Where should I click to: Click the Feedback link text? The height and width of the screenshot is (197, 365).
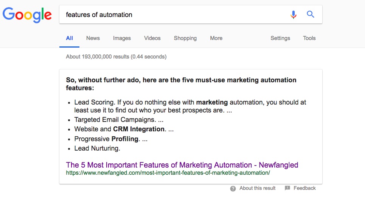point(304,188)
